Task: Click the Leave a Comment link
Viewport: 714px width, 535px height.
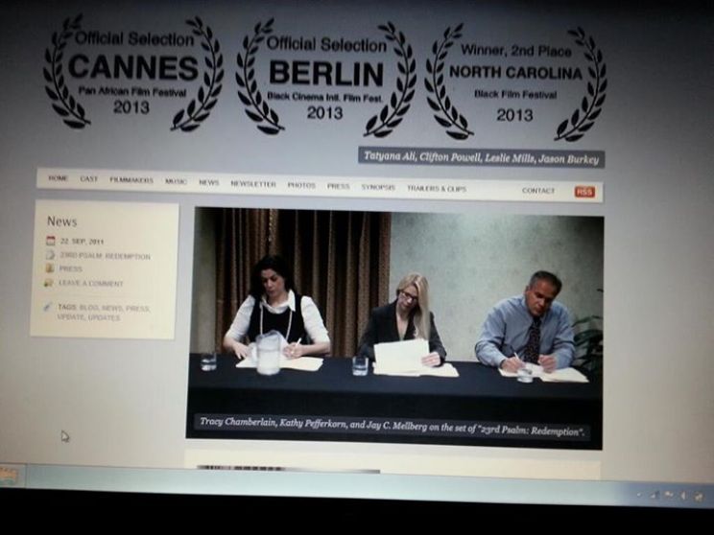Action: click(90, 283)
